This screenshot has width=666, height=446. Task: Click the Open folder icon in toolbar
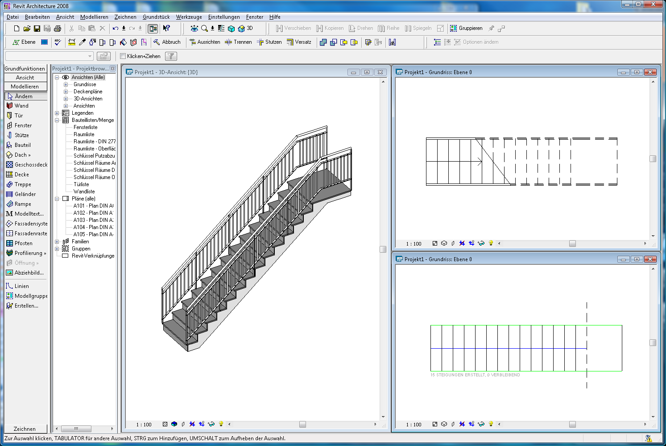coord(27,28)
